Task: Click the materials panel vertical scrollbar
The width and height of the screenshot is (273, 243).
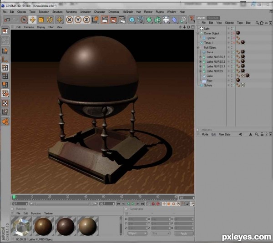Action: coord(121,226)
